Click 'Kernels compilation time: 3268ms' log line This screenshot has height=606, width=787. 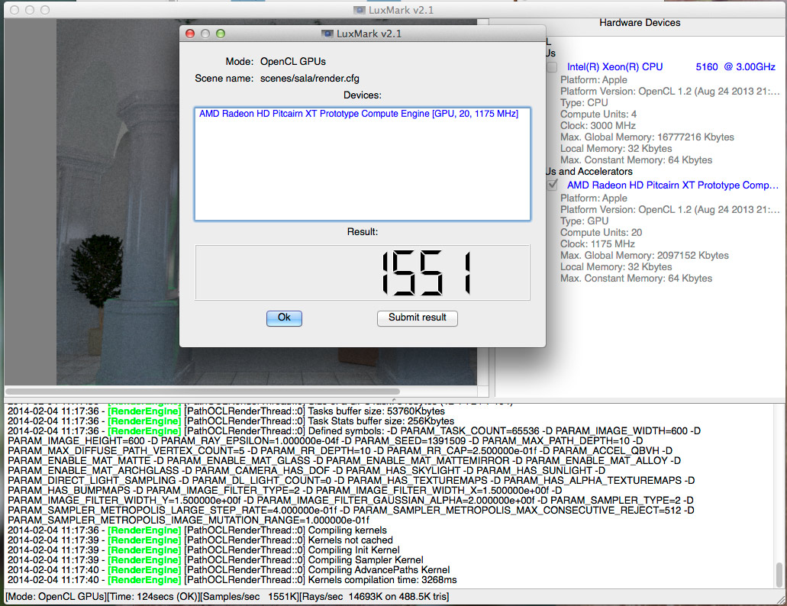coord(232,580)
